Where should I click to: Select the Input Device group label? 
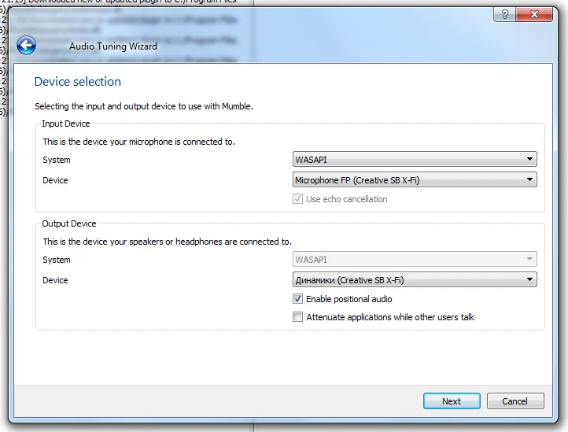tap(66, 124)
